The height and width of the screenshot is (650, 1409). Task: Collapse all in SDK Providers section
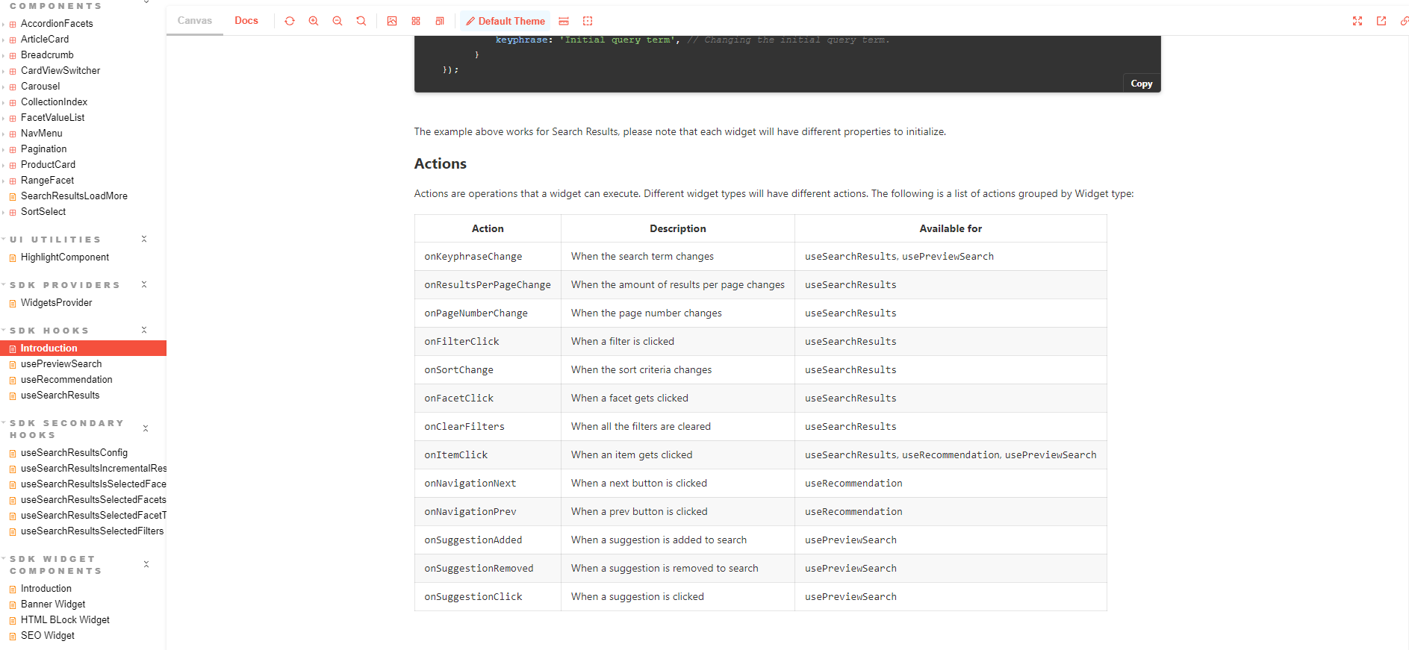(x=144, y=284)
